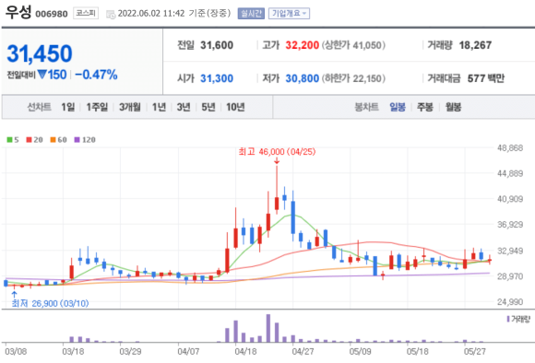Click the green 5-day average legend swatch
Image resolution: width=535 pixels, height=363 pixels.
click(9, 140)
